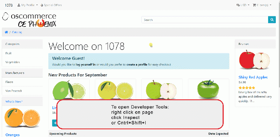Click the yellow lemon product image

click(115, 90)
